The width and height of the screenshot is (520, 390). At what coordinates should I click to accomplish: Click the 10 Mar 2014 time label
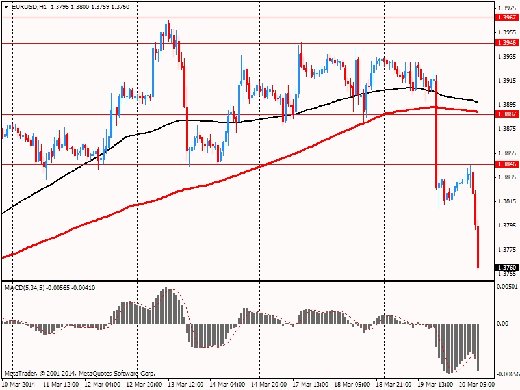[19, 385]
